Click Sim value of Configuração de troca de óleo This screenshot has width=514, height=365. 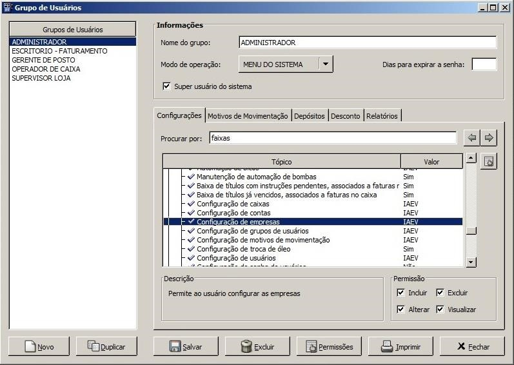tap(408, 249)
